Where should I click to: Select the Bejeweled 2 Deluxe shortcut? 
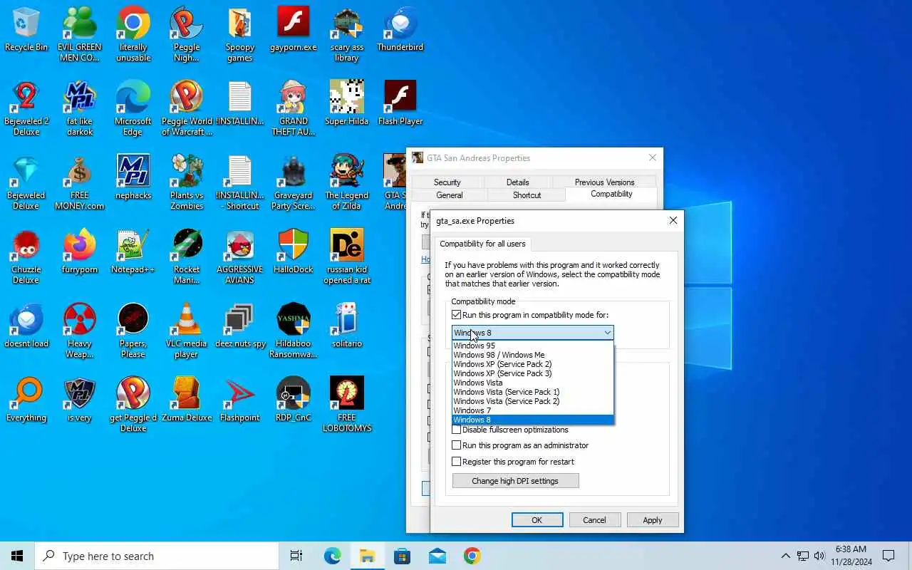[x=26, y=108]
